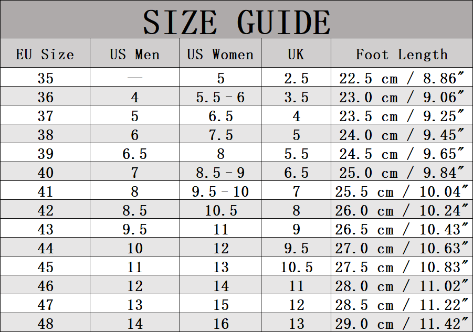Click the 25.5 cm / 10.04" cell
Viewport: 473px width, 332px height.
tap(402, 191)
